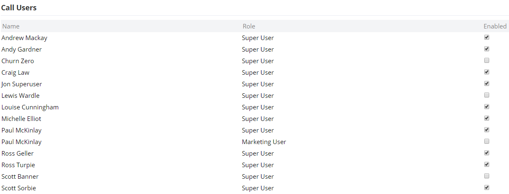Select Super User role of Michelle Elliot
This screenshot has width=509, height=194.
click(x=258, y=119)
